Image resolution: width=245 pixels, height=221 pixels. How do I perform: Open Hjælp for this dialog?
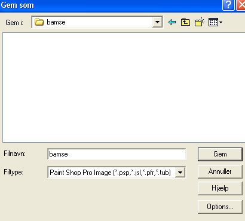220,188
